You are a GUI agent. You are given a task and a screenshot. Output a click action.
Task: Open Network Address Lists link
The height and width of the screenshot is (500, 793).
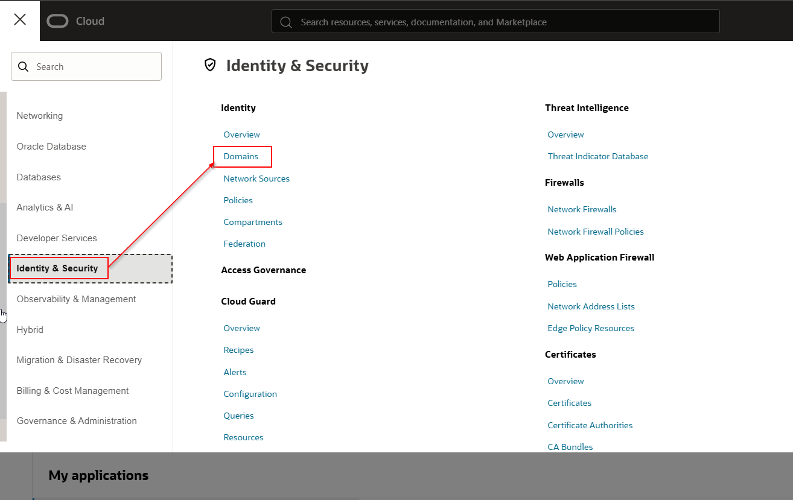point(591,306)
